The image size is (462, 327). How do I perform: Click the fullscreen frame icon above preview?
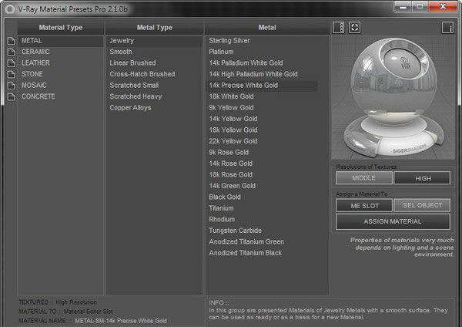pos(355,28)
